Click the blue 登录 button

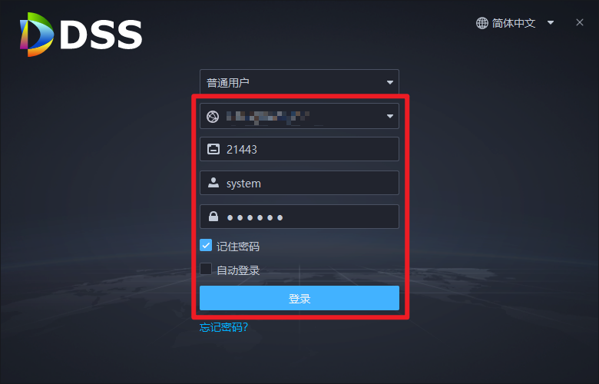tap(299, 298)
